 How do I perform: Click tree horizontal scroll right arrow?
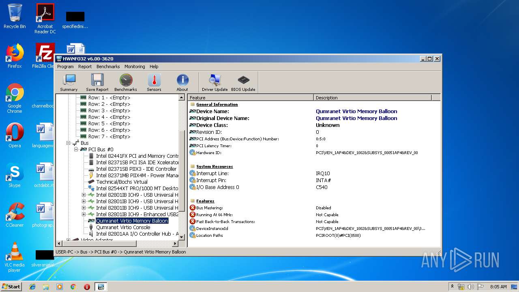(175, 244)
